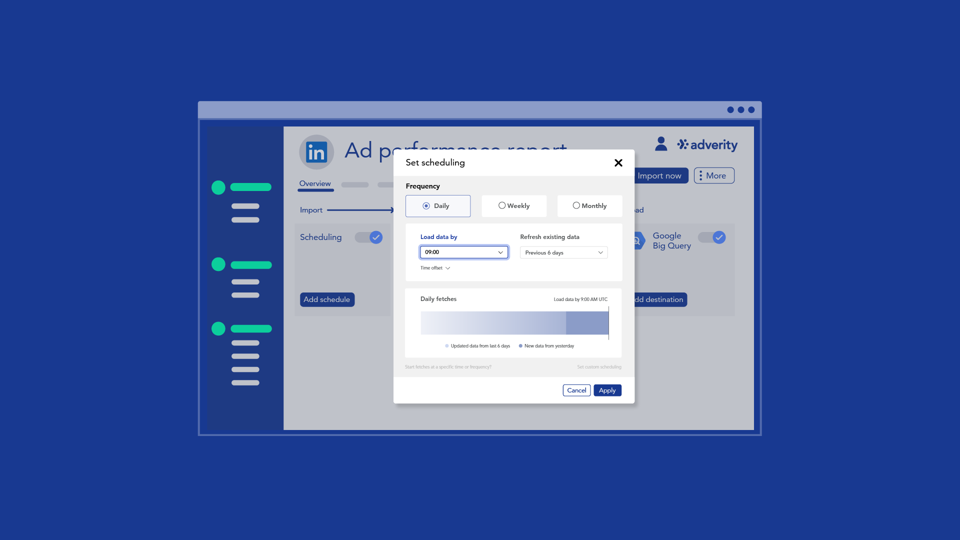Close the Set scheduling dialog
The image size is (960, 540).
618,163
